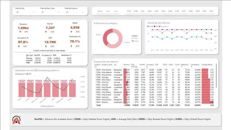Select week W 22 in the slicer
The height and width of the screenshot is (130, 231).
[149, 11]
